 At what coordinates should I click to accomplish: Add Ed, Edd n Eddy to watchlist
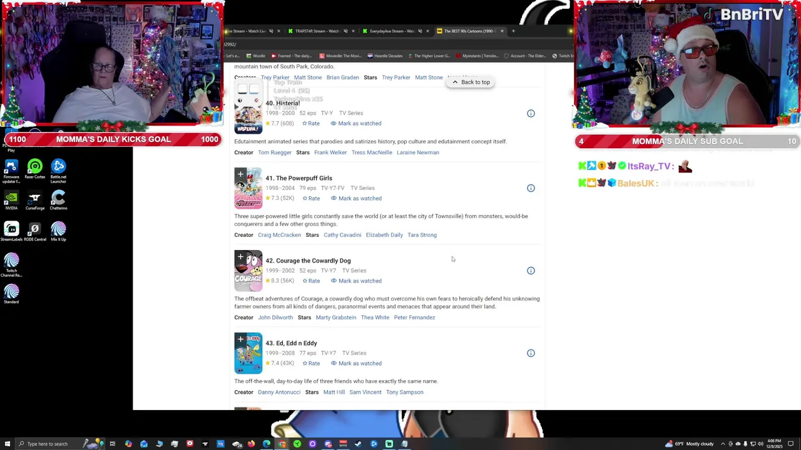tap(240, 339)
